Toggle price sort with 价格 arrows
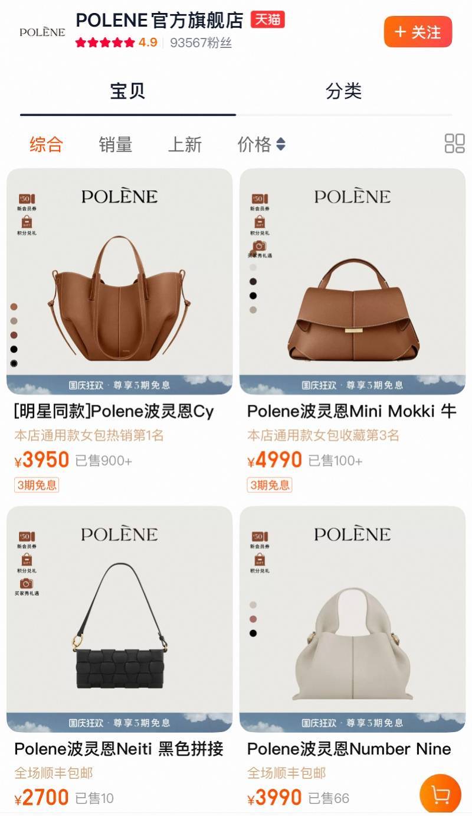This screenshot has width=472, height=816. coord(261,144)
